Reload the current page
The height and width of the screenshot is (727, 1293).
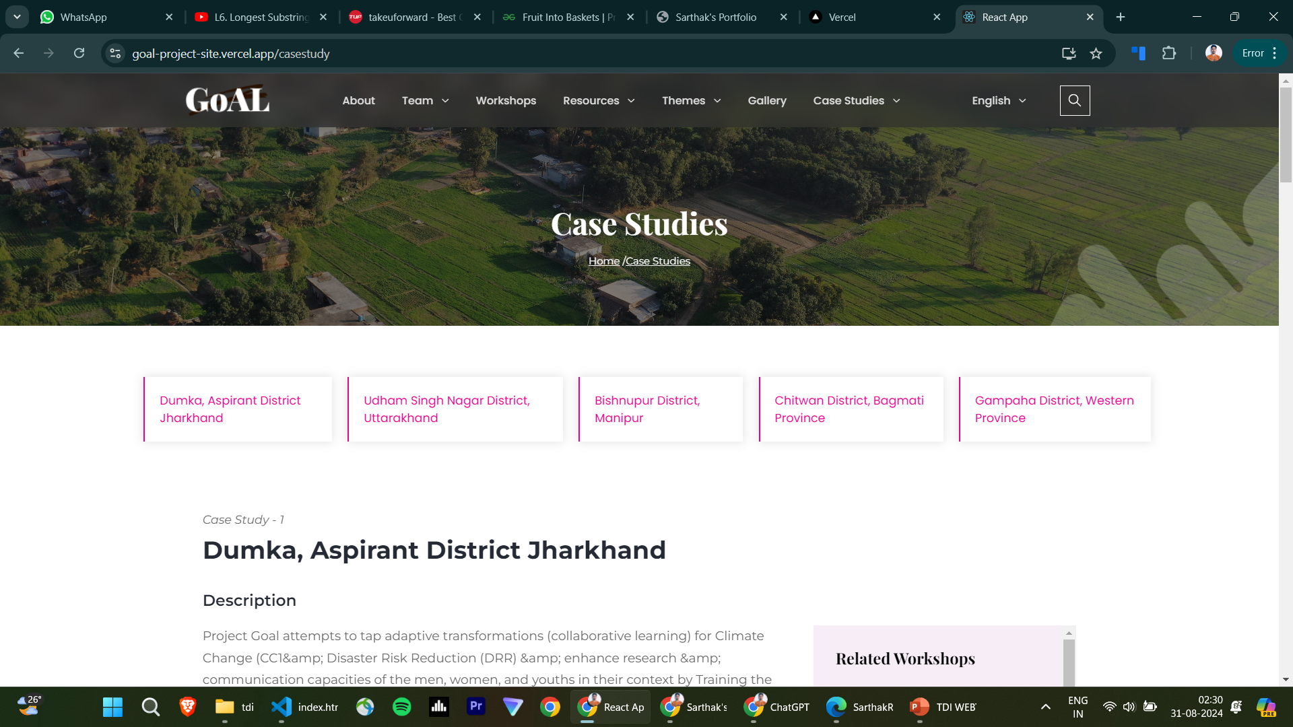point(79,53)
